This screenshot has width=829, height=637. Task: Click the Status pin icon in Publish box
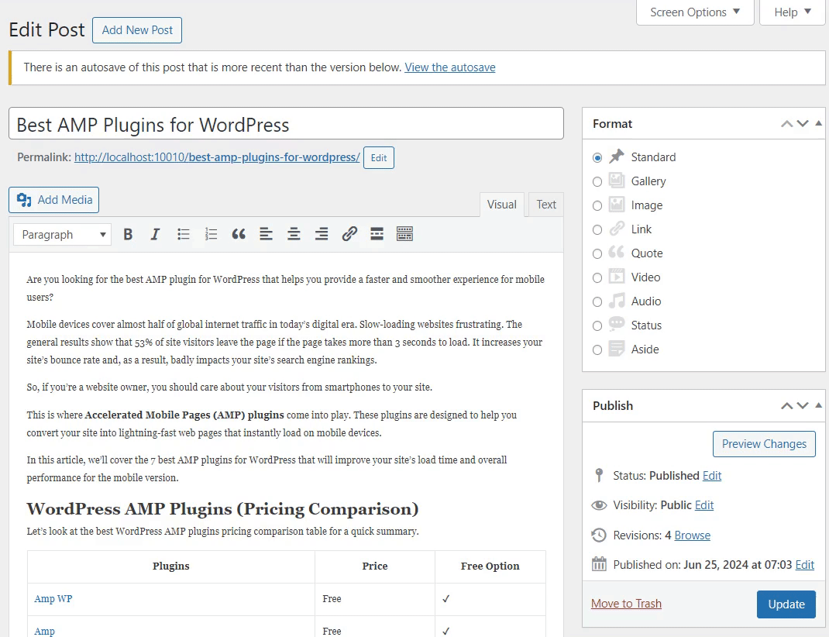pos(598,475)
